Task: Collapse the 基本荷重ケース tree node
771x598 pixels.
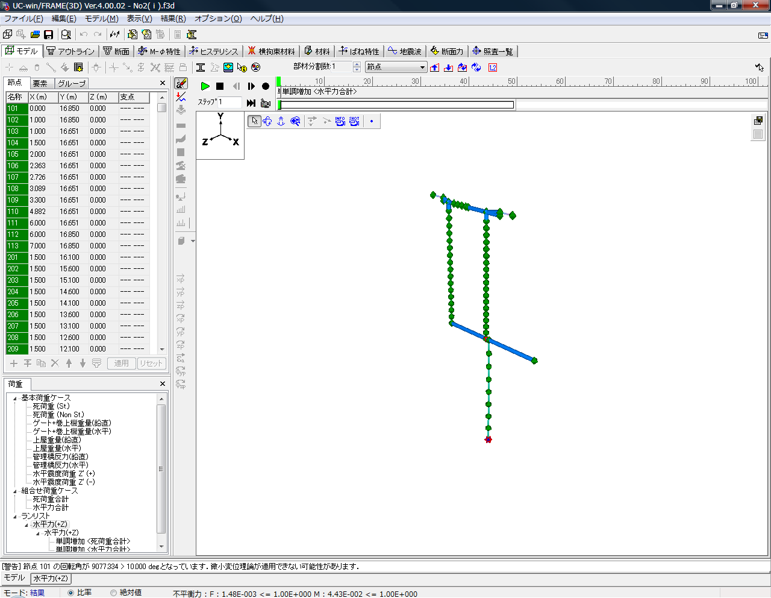Action: (15, 398)
